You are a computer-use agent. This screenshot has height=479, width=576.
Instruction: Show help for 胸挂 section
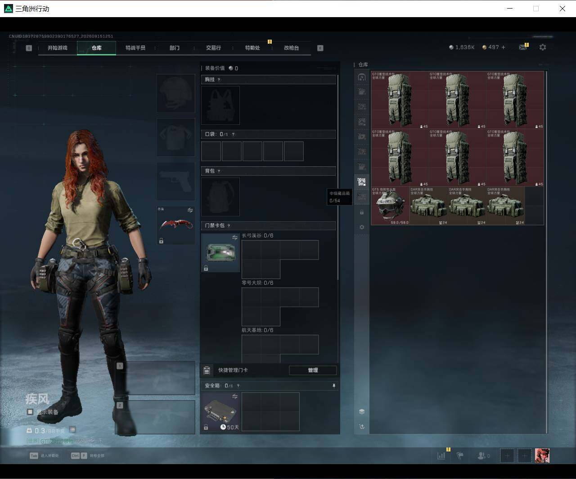click(219, 80)
